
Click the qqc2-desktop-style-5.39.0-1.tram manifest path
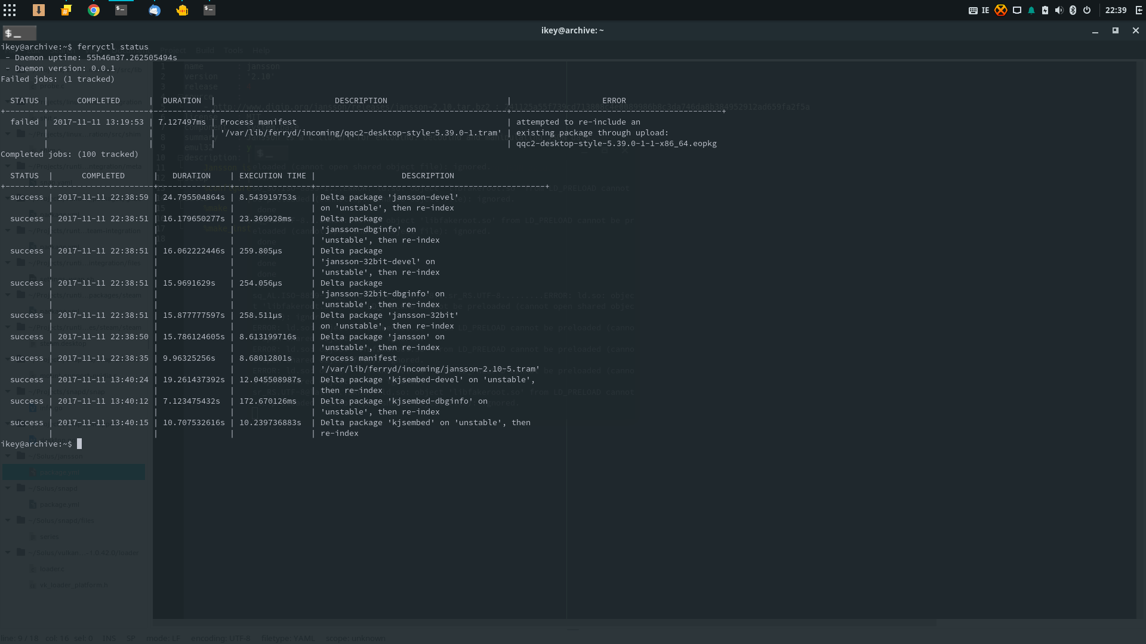point(361,133)
